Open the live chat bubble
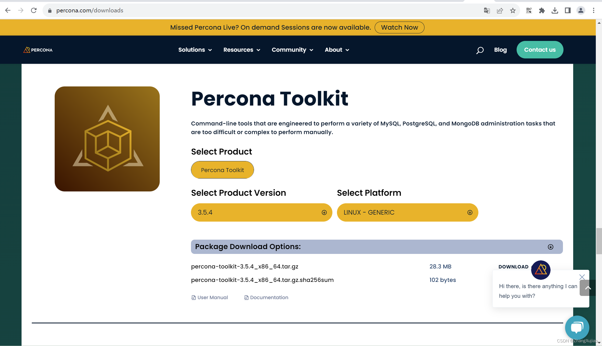The width and height of the screenshot is (602, 346). point(577,327)
